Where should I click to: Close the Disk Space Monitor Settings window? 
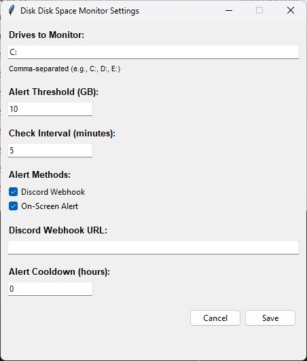[x=291, y=10]
